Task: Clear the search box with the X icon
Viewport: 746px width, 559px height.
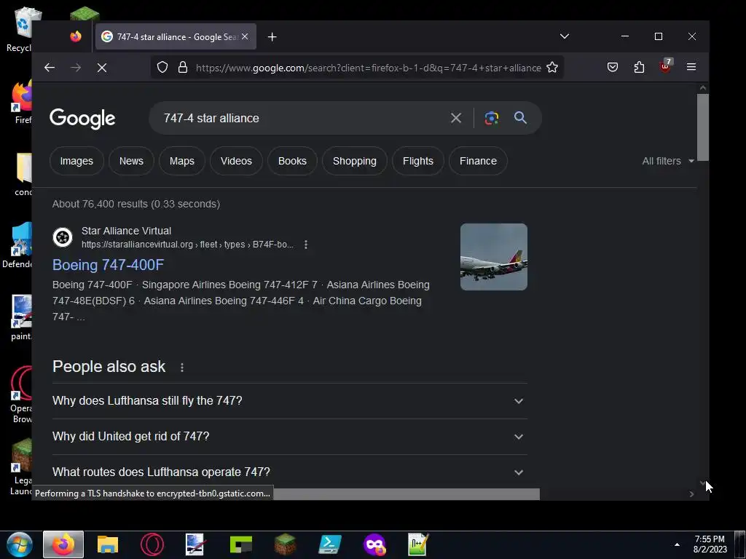Action: click(456, 118)
